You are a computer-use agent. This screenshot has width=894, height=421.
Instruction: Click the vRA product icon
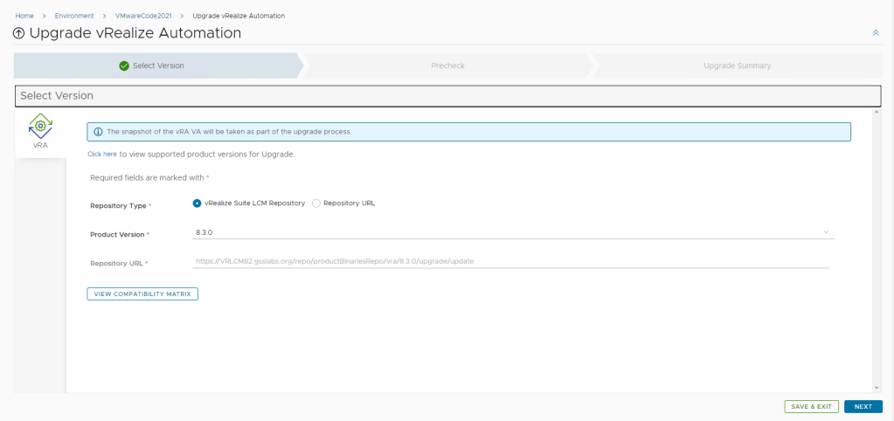pos(40,128)
